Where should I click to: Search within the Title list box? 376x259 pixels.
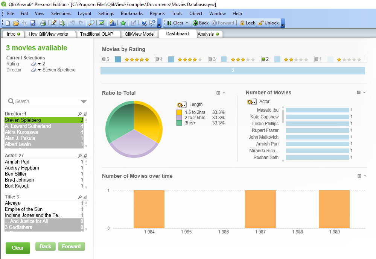click(x=80, y=197)
